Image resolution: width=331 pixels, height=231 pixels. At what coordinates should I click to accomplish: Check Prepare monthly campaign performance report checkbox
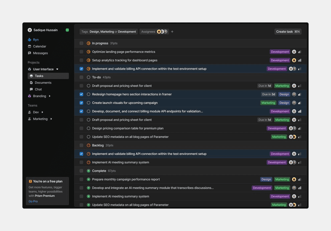(x=81, y=179)
